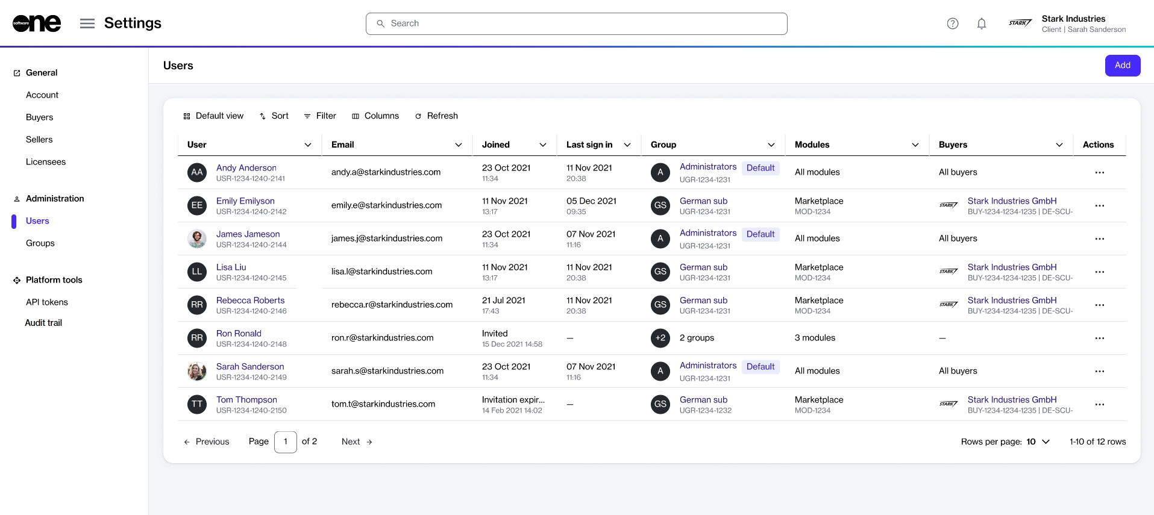Open the notifications bell

(x=981, y=23)
